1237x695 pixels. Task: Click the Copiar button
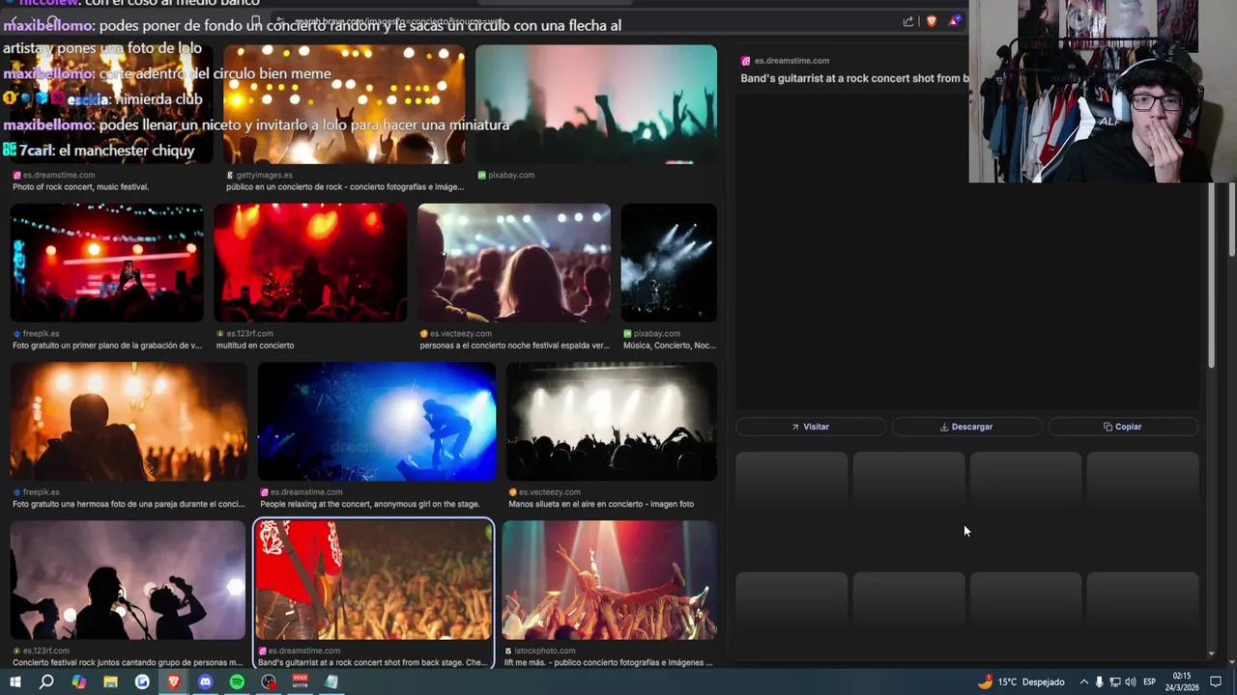tap(1123, 427)
